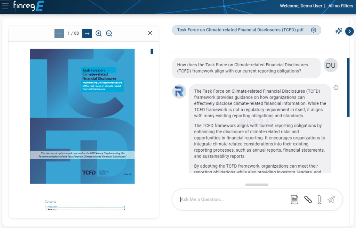
Task: Open the All no Filters option
Action: [x=341, y=6]
